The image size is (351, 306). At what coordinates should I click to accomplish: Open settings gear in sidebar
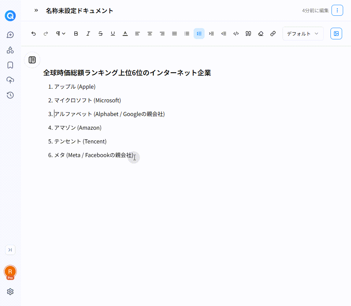10,292
